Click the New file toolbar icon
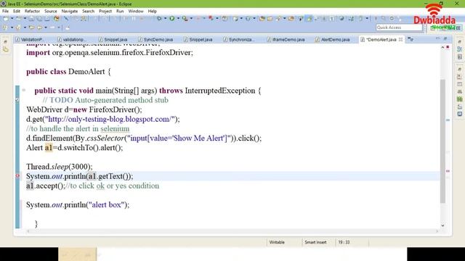The width and height of the screenshot is (465, 261). [x=6, y=18]
